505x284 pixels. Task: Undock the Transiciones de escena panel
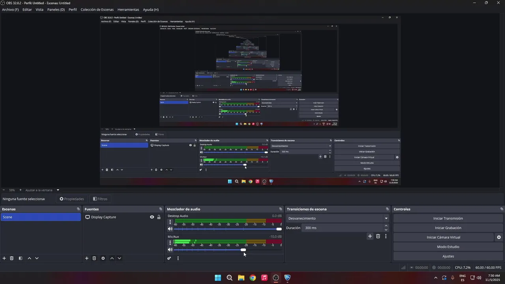(x=387, y=209)
